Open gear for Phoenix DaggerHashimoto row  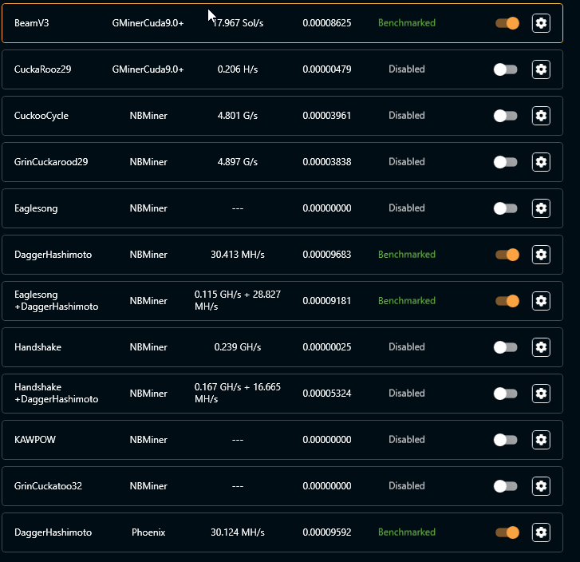(541, 532)
